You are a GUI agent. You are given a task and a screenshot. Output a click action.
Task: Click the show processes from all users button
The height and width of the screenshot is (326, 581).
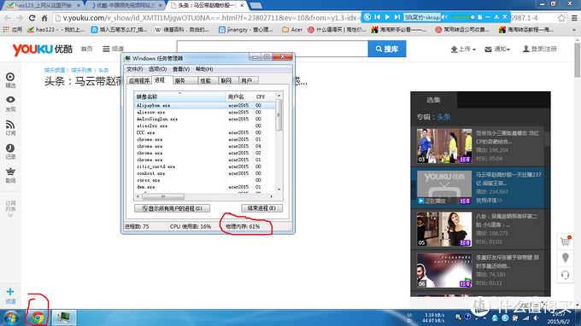[x=173, y=208]
